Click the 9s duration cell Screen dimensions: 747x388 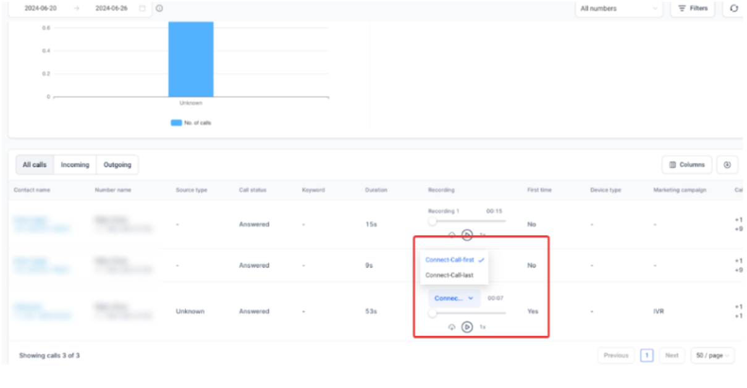[x=369, y=266]
